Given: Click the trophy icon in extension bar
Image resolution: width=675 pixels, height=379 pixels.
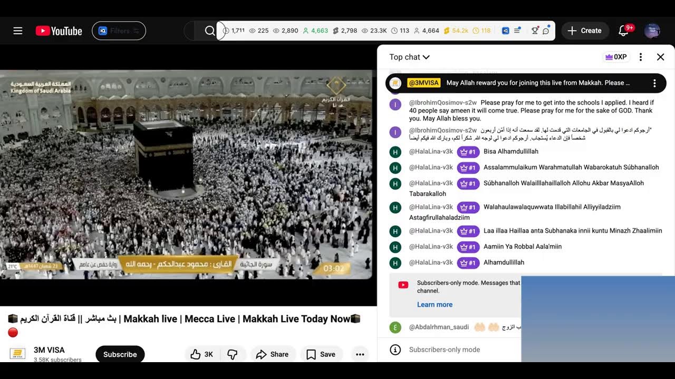Looking at the screenshot, I should point(535,31).
